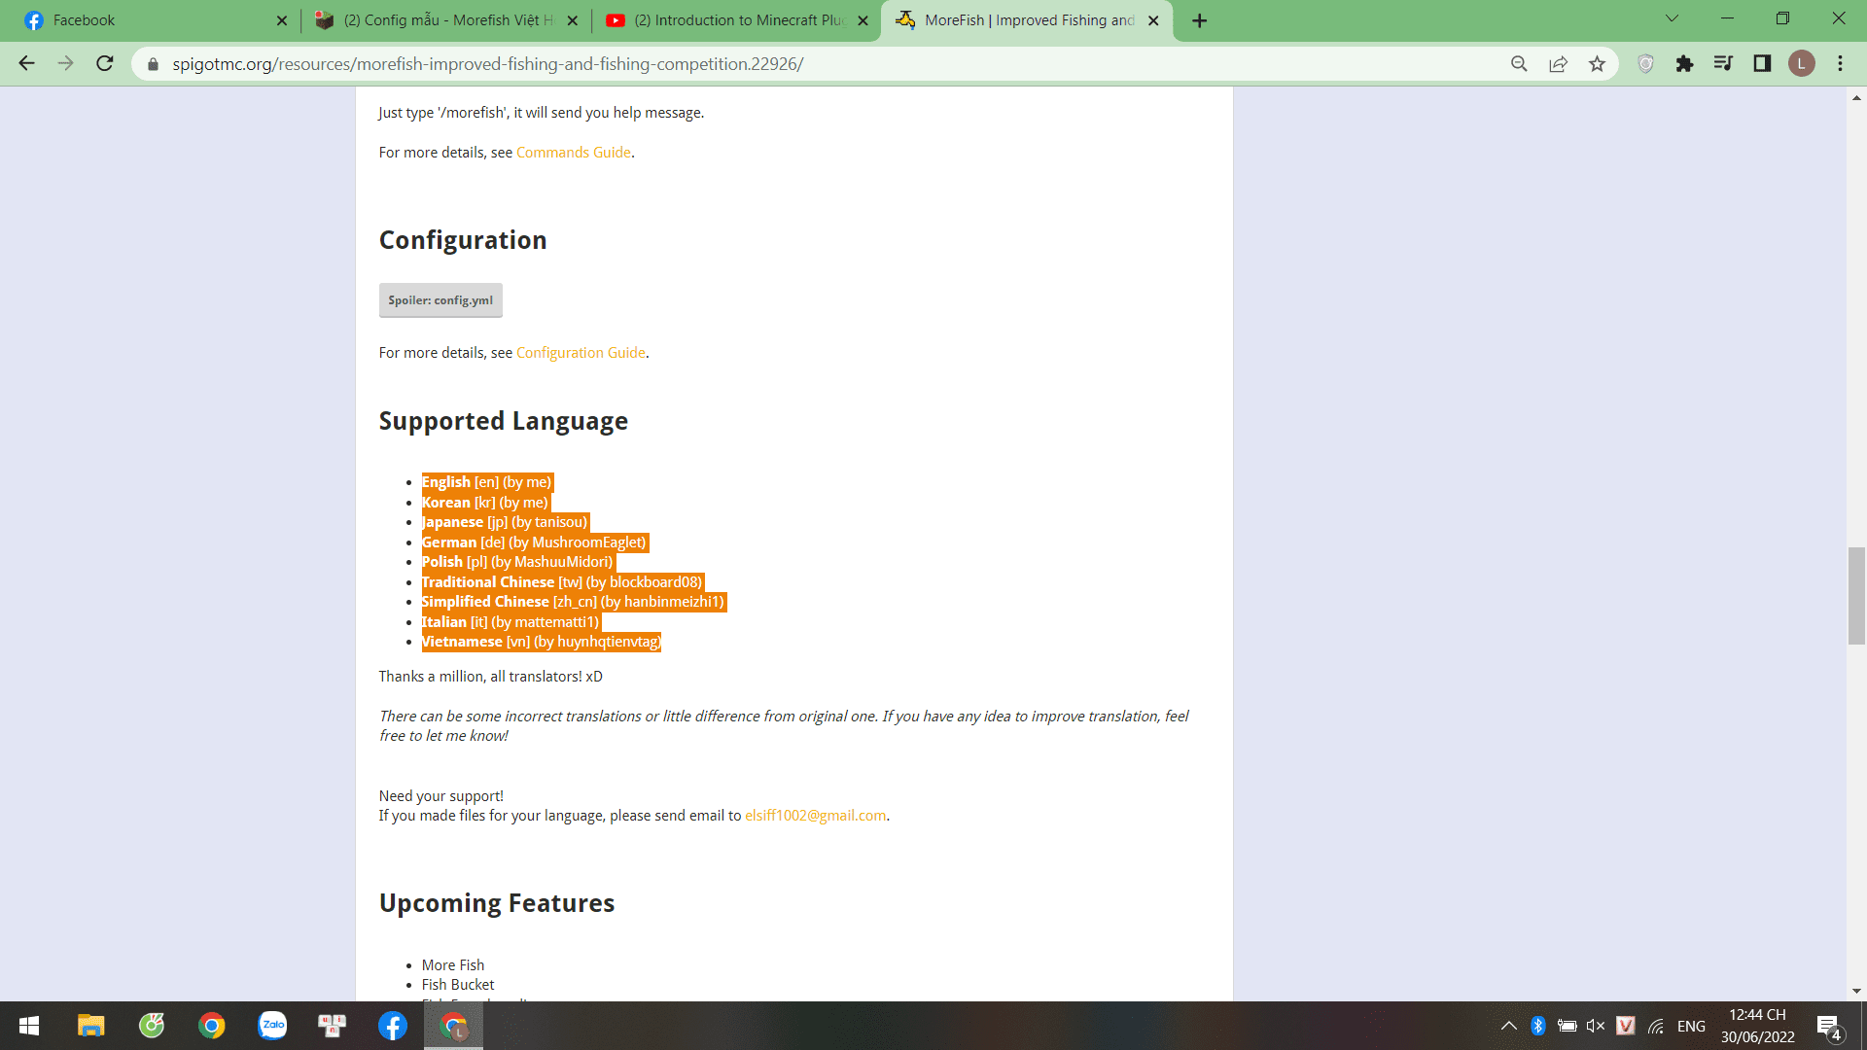The image size is (1867, 1050).
Task: Open the side panel icon
Action: click(x=1762, y=64)
